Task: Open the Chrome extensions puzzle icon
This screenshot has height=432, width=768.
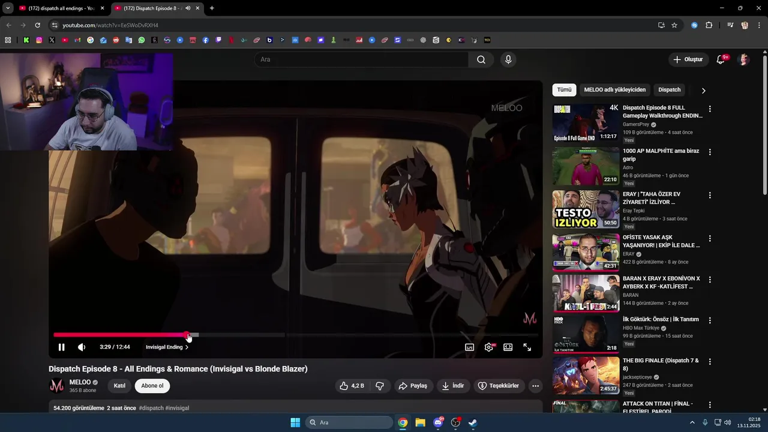Action: pyautogui.click(x=709, y=25)
